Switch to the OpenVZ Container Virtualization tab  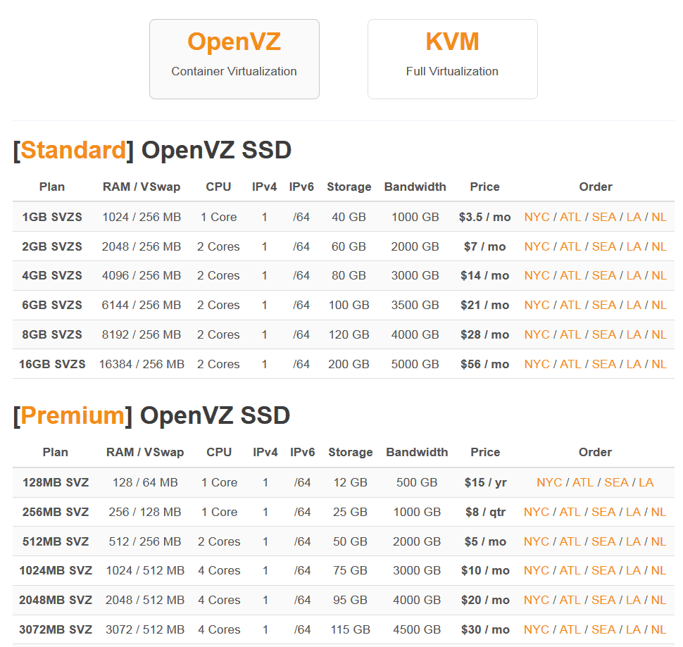[x=234, y=58]
